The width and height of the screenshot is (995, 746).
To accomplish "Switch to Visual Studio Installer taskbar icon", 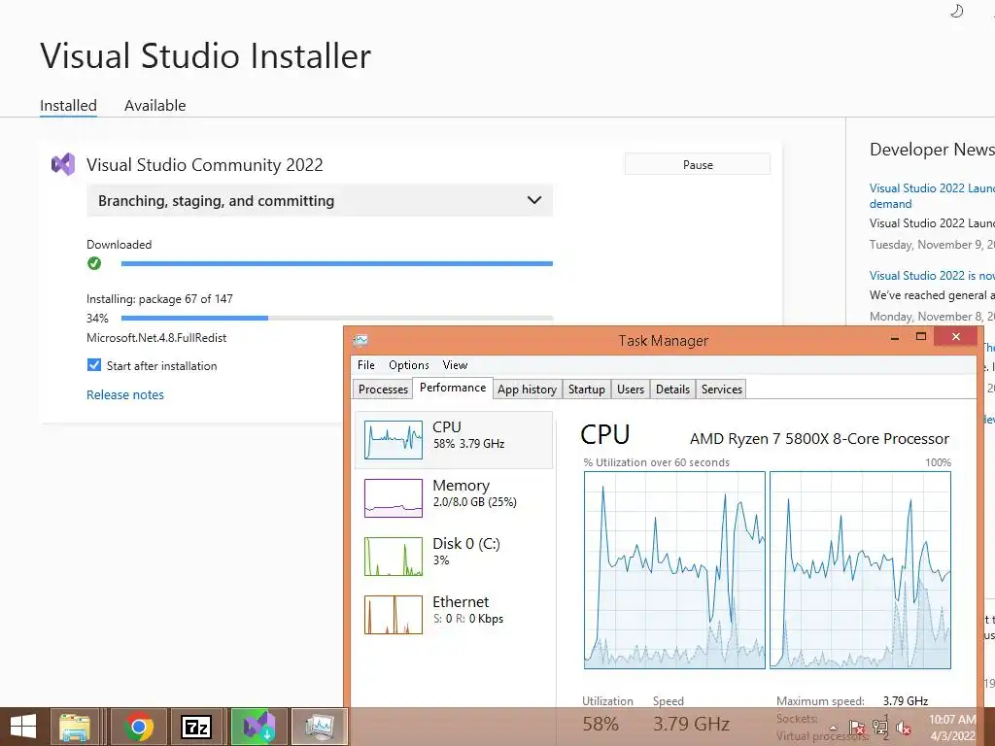I will pyautogui.click(x=259, y=727).
